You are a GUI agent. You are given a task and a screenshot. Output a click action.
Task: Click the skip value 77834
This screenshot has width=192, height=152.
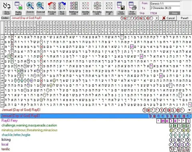click(x=153, y=13)
